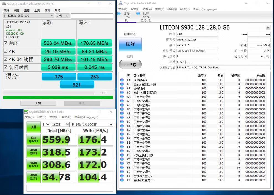
Task: Click the green AS SSD progress bar
Action: click(58, 97)
